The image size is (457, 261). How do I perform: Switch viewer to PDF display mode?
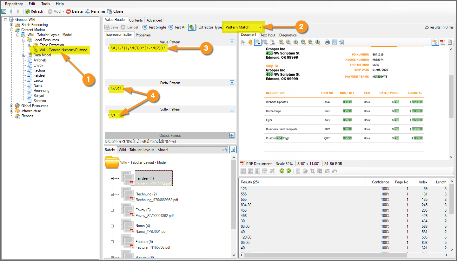point(442,42)
